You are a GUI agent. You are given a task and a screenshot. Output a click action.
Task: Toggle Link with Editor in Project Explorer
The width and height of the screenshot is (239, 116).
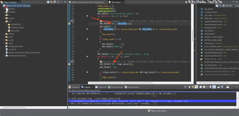pos(51,2)
